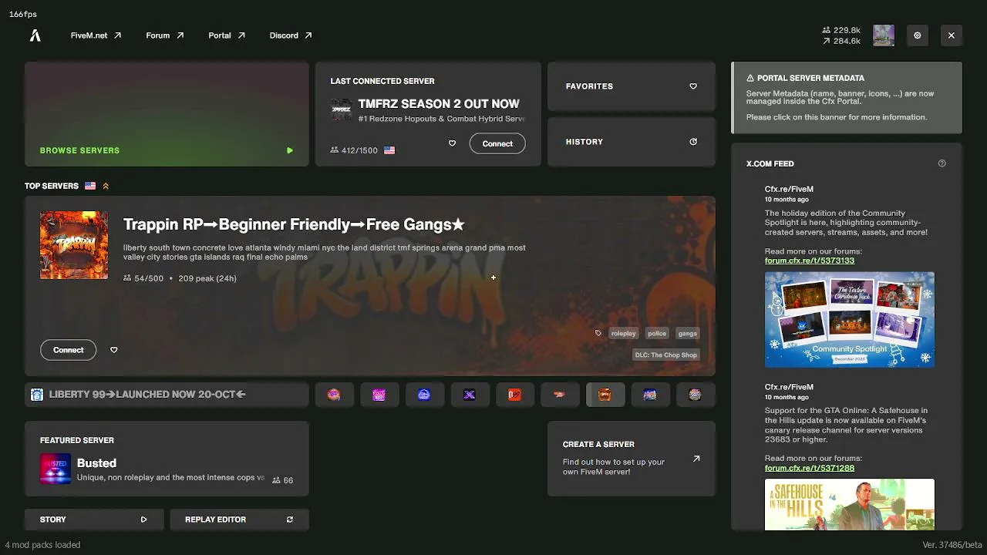Click the gangs tag
The width and height of the screenshot is (987, 555).
(x=687, y=333)
